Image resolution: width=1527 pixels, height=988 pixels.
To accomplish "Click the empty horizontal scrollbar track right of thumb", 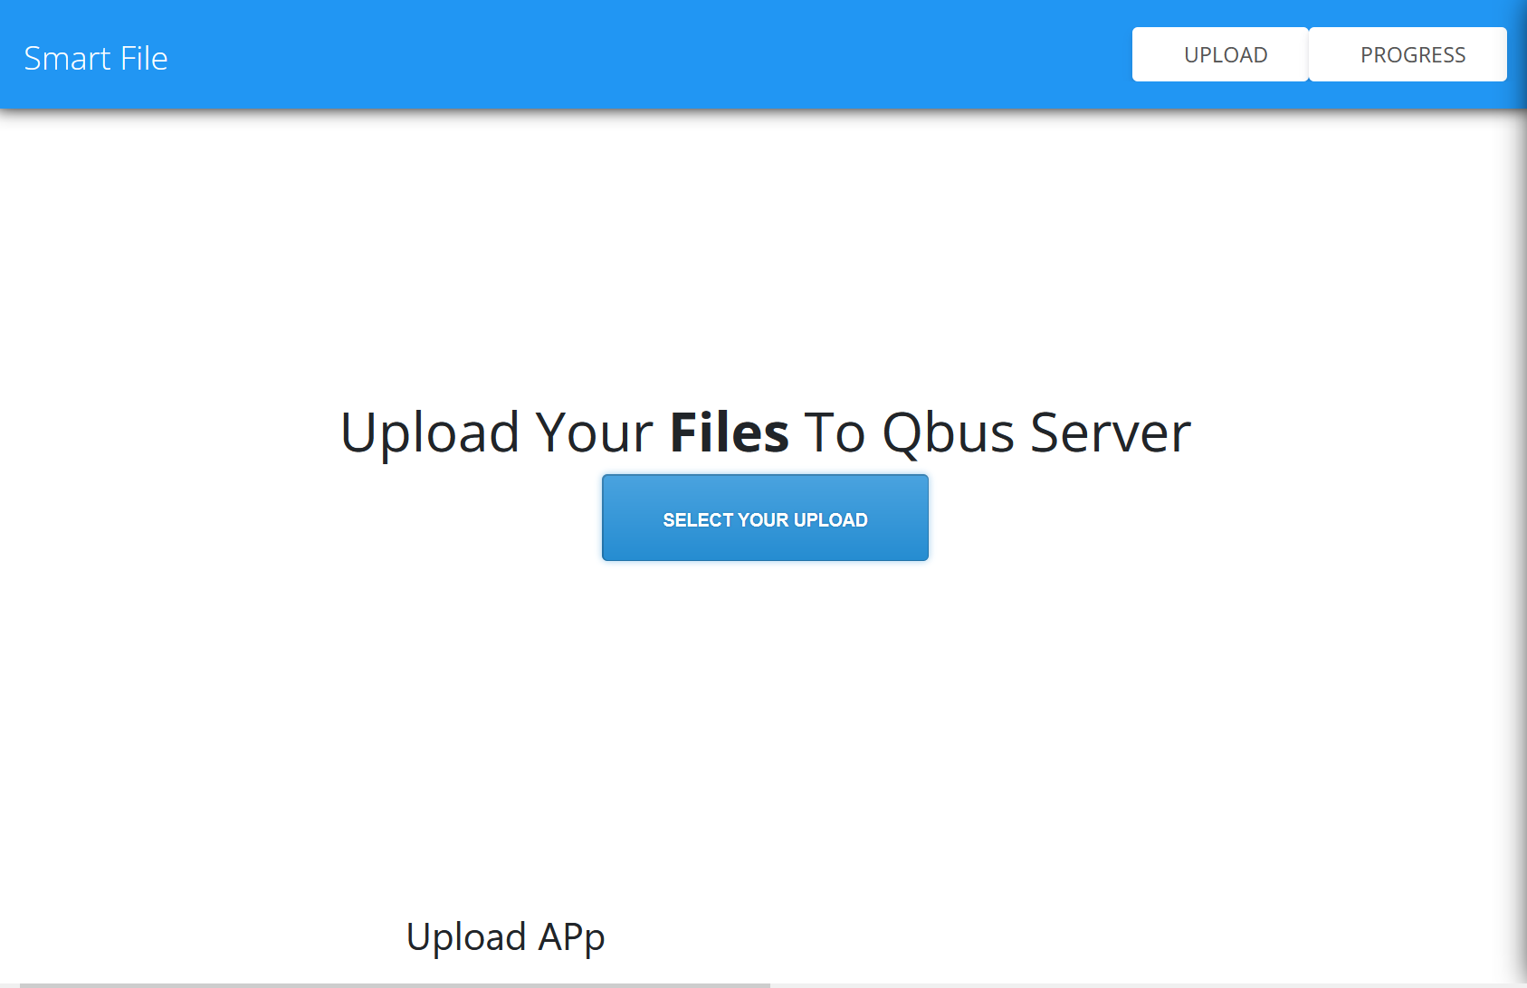I will pos(1140,985).
